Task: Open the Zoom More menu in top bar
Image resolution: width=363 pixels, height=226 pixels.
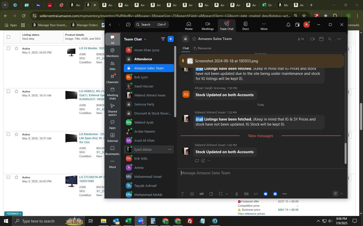Action: tap(264, 26)
